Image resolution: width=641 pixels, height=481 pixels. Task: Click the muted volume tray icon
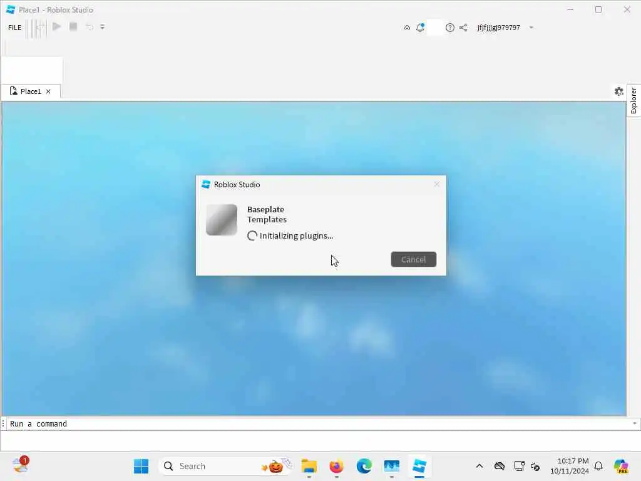(535, 466)
